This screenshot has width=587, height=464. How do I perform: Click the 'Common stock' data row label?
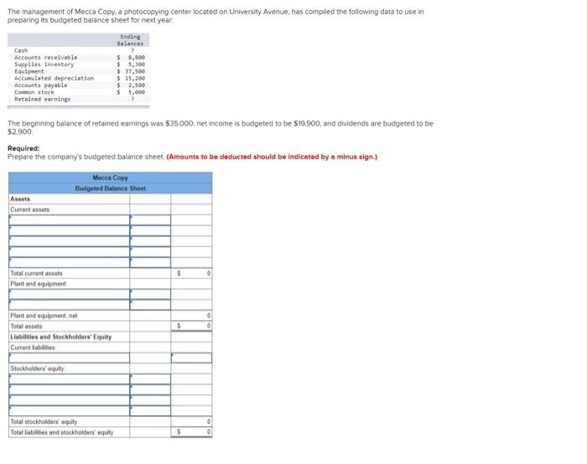(x=34, y=92)
